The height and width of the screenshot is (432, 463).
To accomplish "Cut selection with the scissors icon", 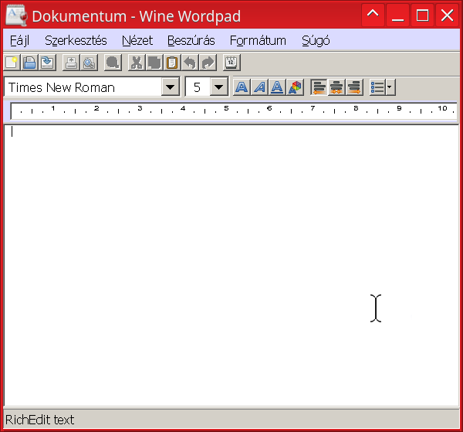I will coord(137,63).
